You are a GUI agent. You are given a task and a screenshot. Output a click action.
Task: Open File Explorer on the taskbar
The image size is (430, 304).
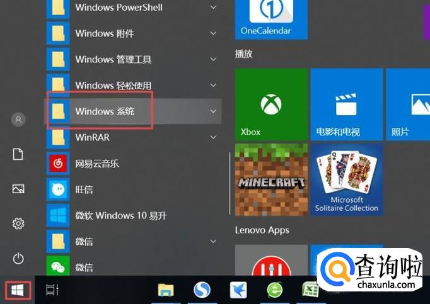click(166, 290)
